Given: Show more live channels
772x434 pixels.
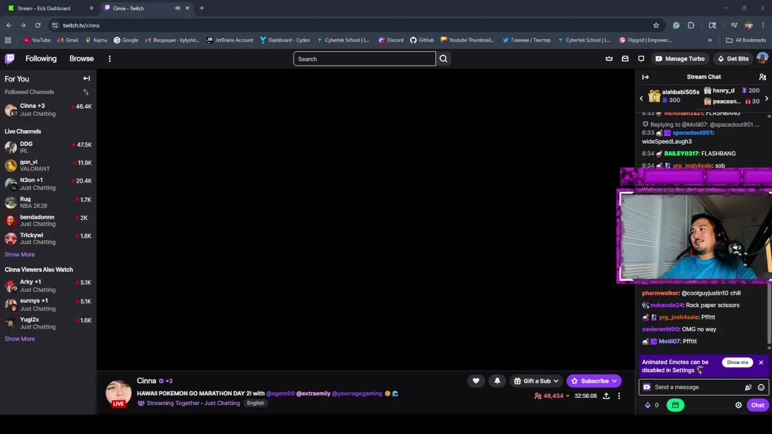Looking at the screenshot, I should (x=20, y=254).
